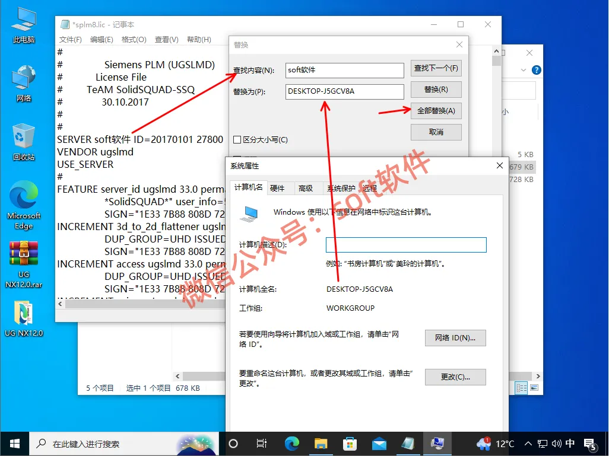Open the notification center icon
Image resolution: width=609 pixels, height=456 pixels.
(x=591, y=444)
